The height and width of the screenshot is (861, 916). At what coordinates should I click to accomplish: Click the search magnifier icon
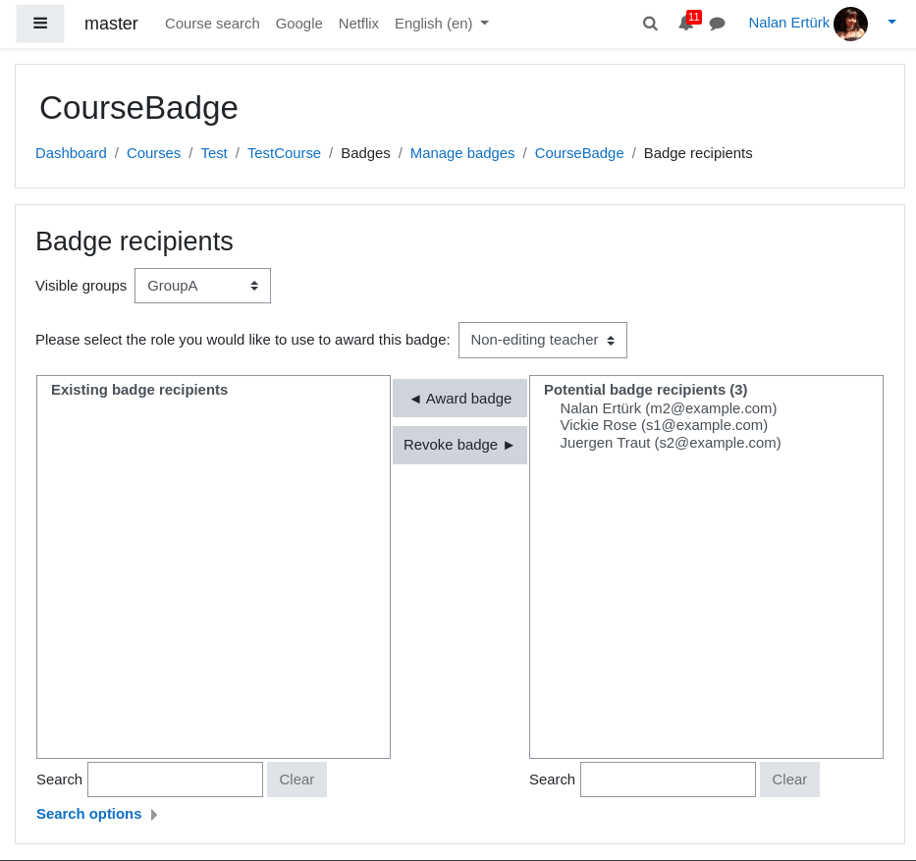tap(650, 24)
